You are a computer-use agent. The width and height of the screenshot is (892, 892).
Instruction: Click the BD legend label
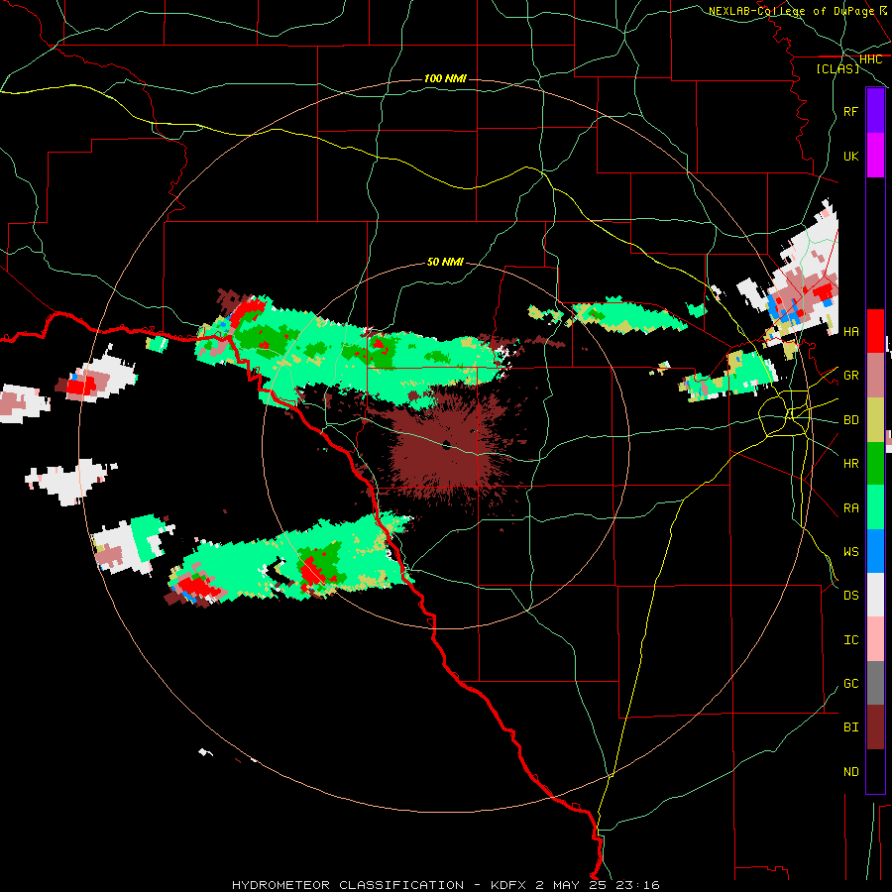850,420
